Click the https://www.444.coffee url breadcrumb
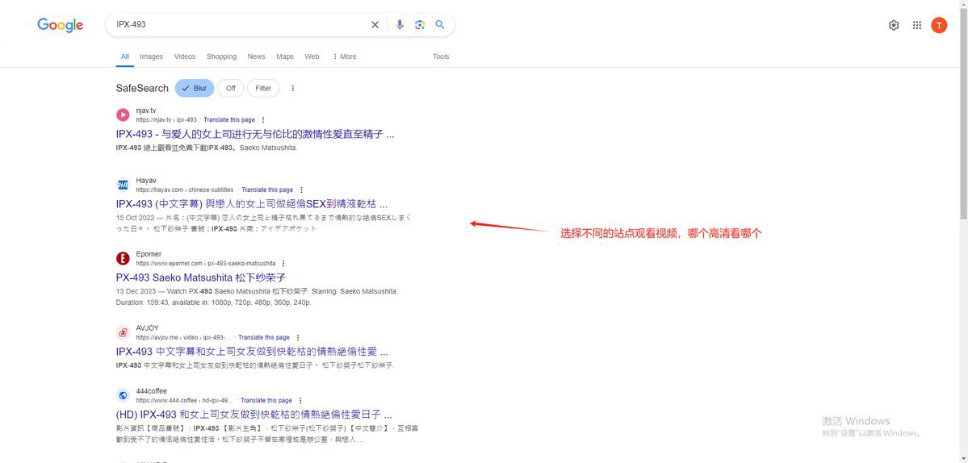968x463 pixels. pos(185,400)
